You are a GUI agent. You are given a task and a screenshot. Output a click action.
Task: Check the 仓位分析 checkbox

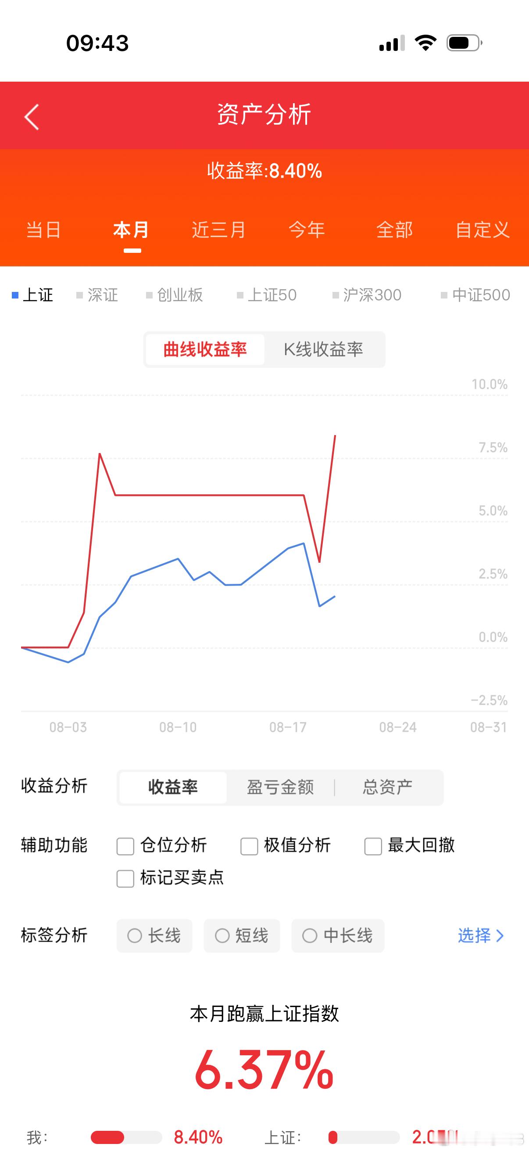click(125, 846)
